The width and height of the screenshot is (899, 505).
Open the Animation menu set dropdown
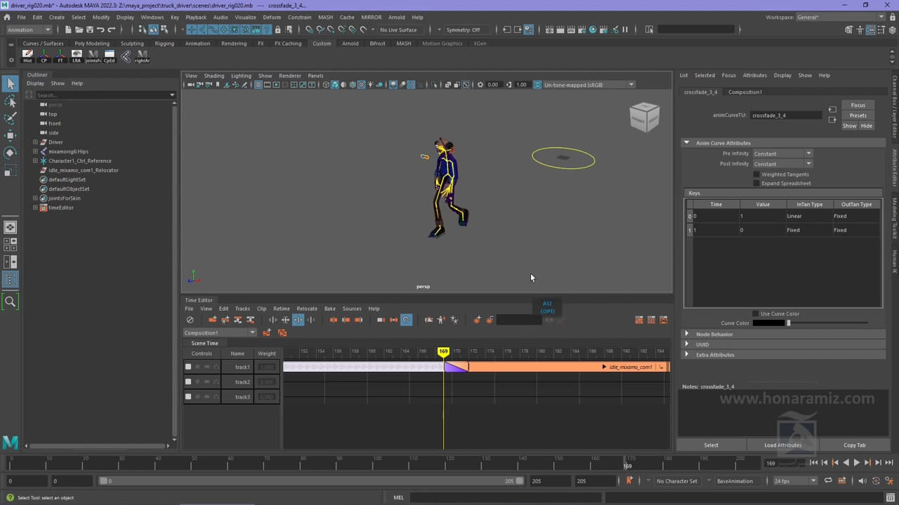click(x=29, y=29)
